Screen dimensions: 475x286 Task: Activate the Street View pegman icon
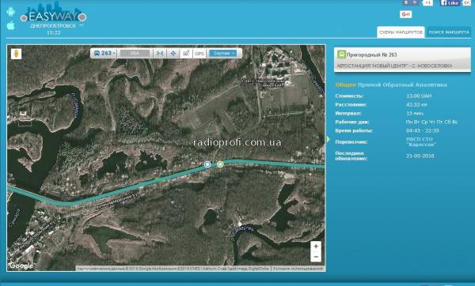coord(17,54)
